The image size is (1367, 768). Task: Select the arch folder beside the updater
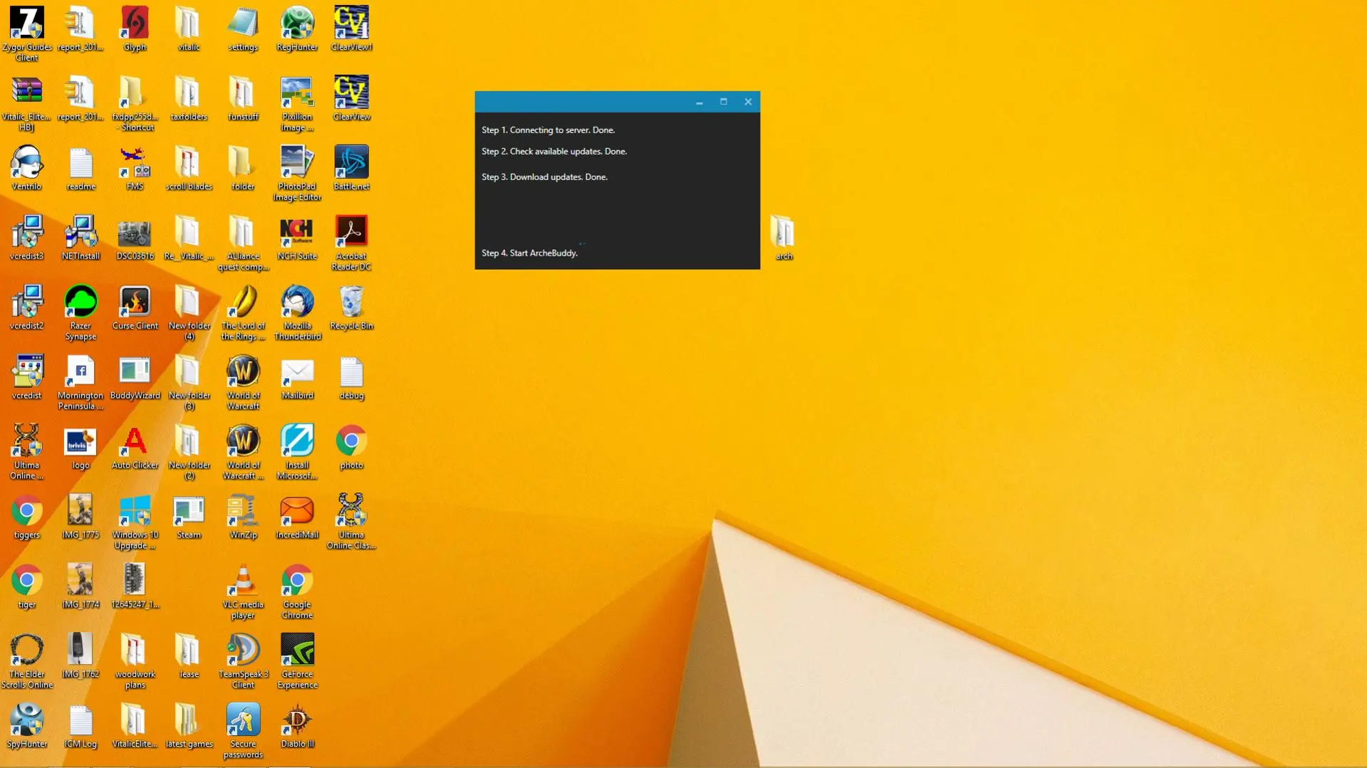782,233
